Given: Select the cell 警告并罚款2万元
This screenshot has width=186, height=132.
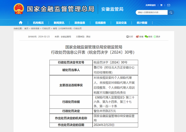Looking at the screenshot, I should (x=115, y=111).
